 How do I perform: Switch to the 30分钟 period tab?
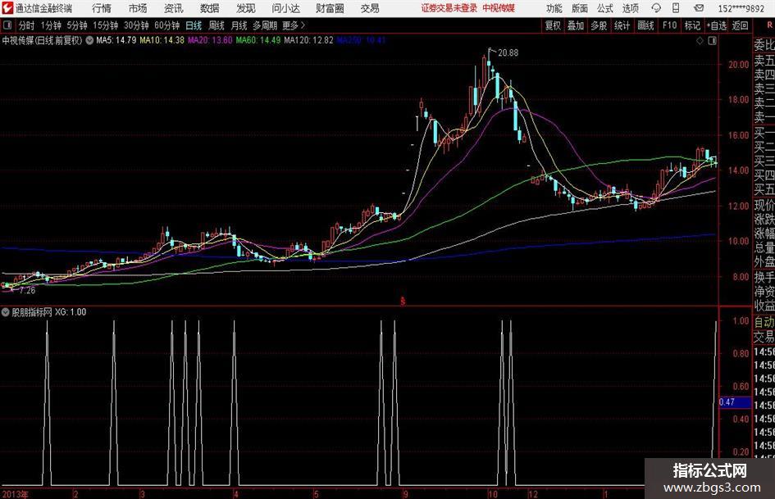click(136, 25)
